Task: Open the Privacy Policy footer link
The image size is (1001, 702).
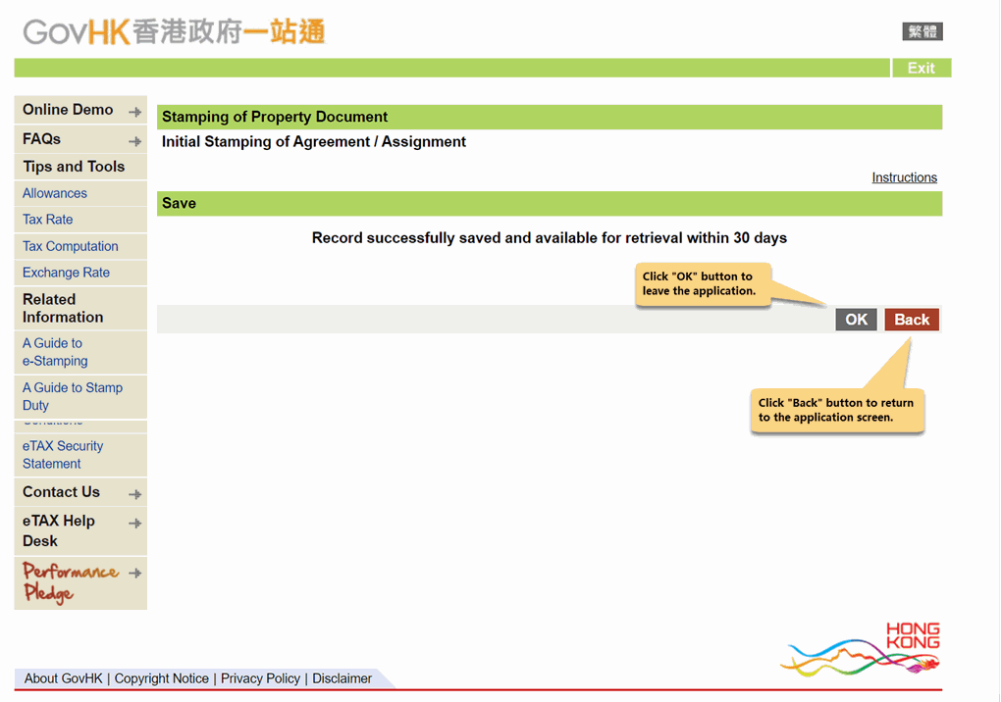Action: pos(260,677)
